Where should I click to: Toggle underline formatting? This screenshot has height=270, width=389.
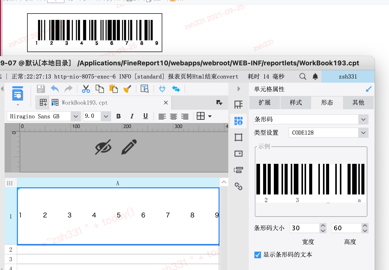tap(145, 116)
